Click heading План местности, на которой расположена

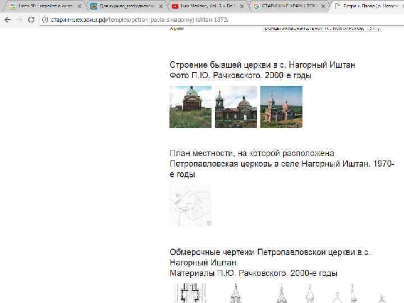click(252, 153)
